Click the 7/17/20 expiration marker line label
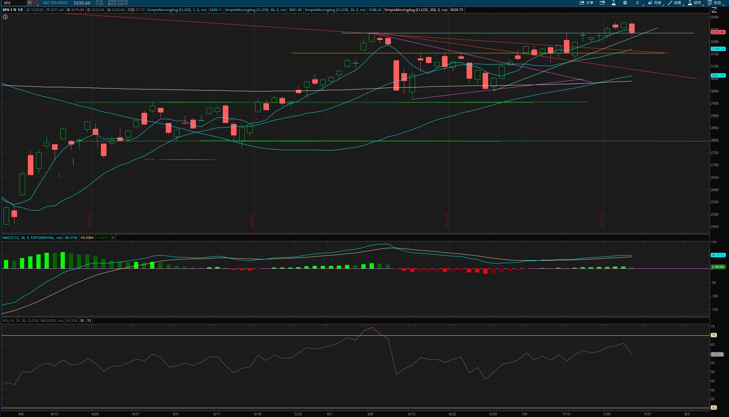 [x=601, y=220]
